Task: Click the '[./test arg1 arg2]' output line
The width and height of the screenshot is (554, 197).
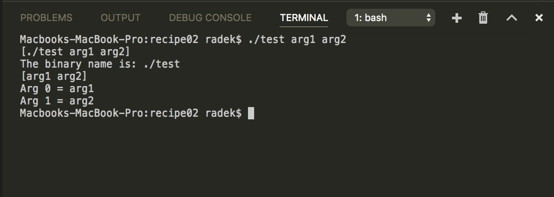Action: [x=75, y=52]
